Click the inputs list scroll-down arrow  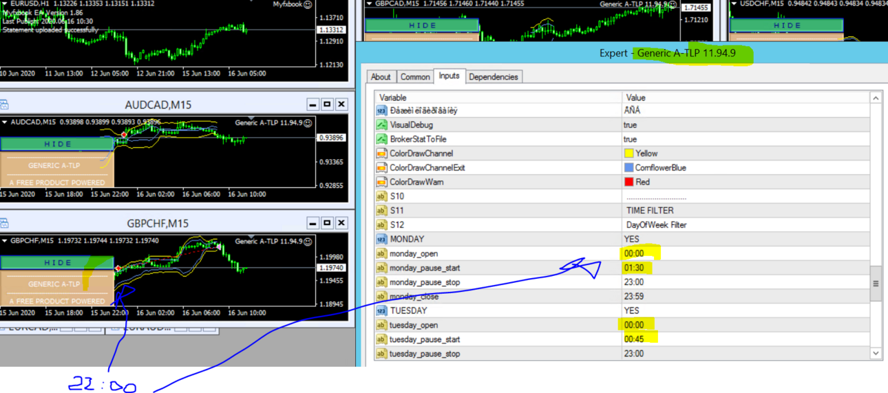876,354
